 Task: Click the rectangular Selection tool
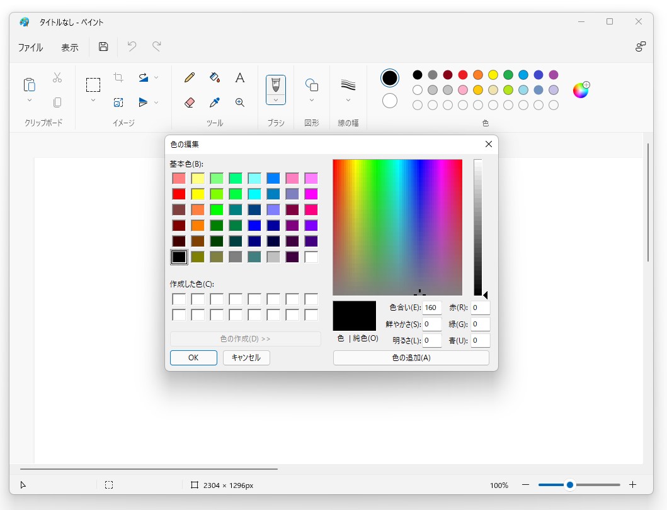point(93,85)
